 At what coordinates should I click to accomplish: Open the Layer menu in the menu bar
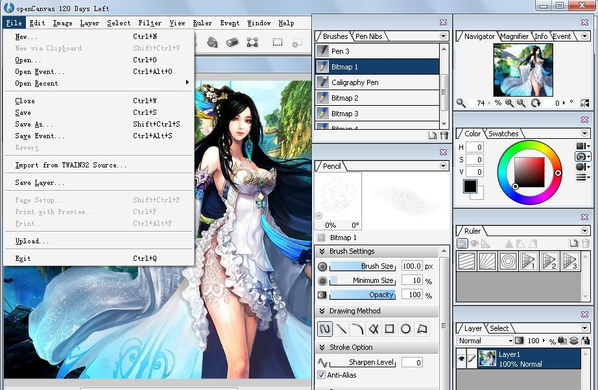[x=90, y=23]
